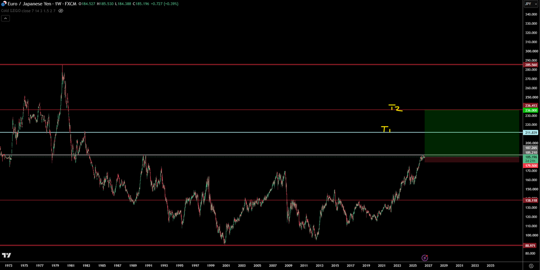540x270 pixels.
Task: Select the red stop-loss zone of long position
Action: click(x=472, y=159)
